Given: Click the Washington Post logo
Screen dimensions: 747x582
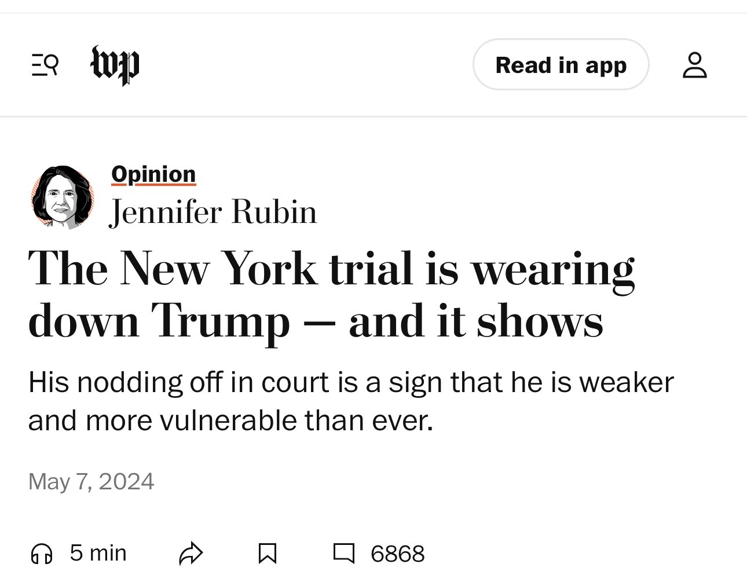Looking at the screenshot, I should click(x=115, y=64).
